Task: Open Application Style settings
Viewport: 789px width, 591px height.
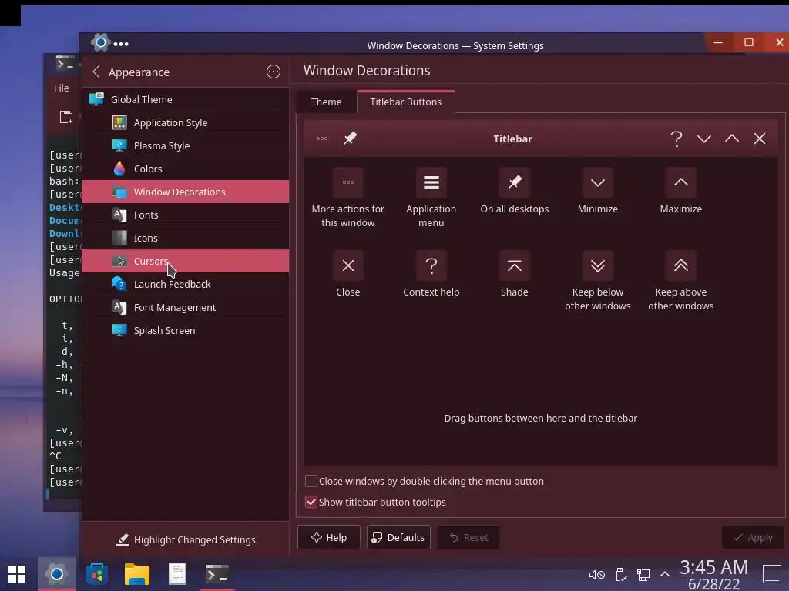Action: point(185,122)
